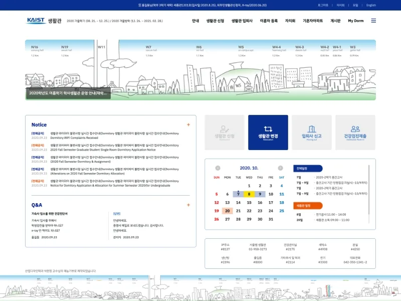
Task: Select October 20 on calendar
Action: [x=228, y=211]
